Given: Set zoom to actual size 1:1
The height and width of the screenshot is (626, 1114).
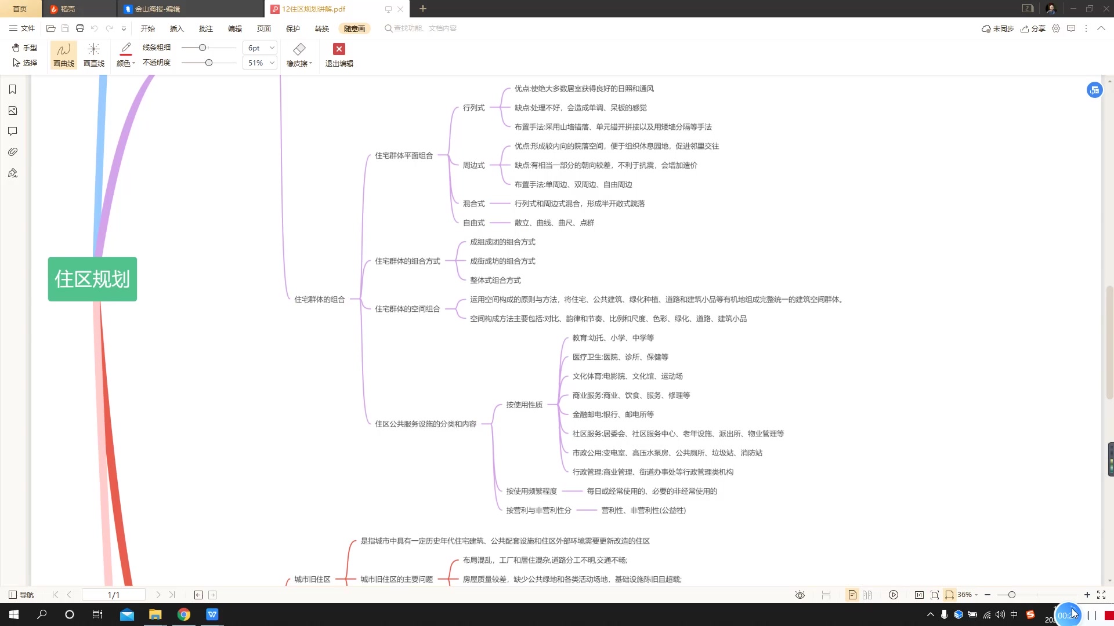Looking at the screenshot, I should pyautogui.click(x=919, y=595).
